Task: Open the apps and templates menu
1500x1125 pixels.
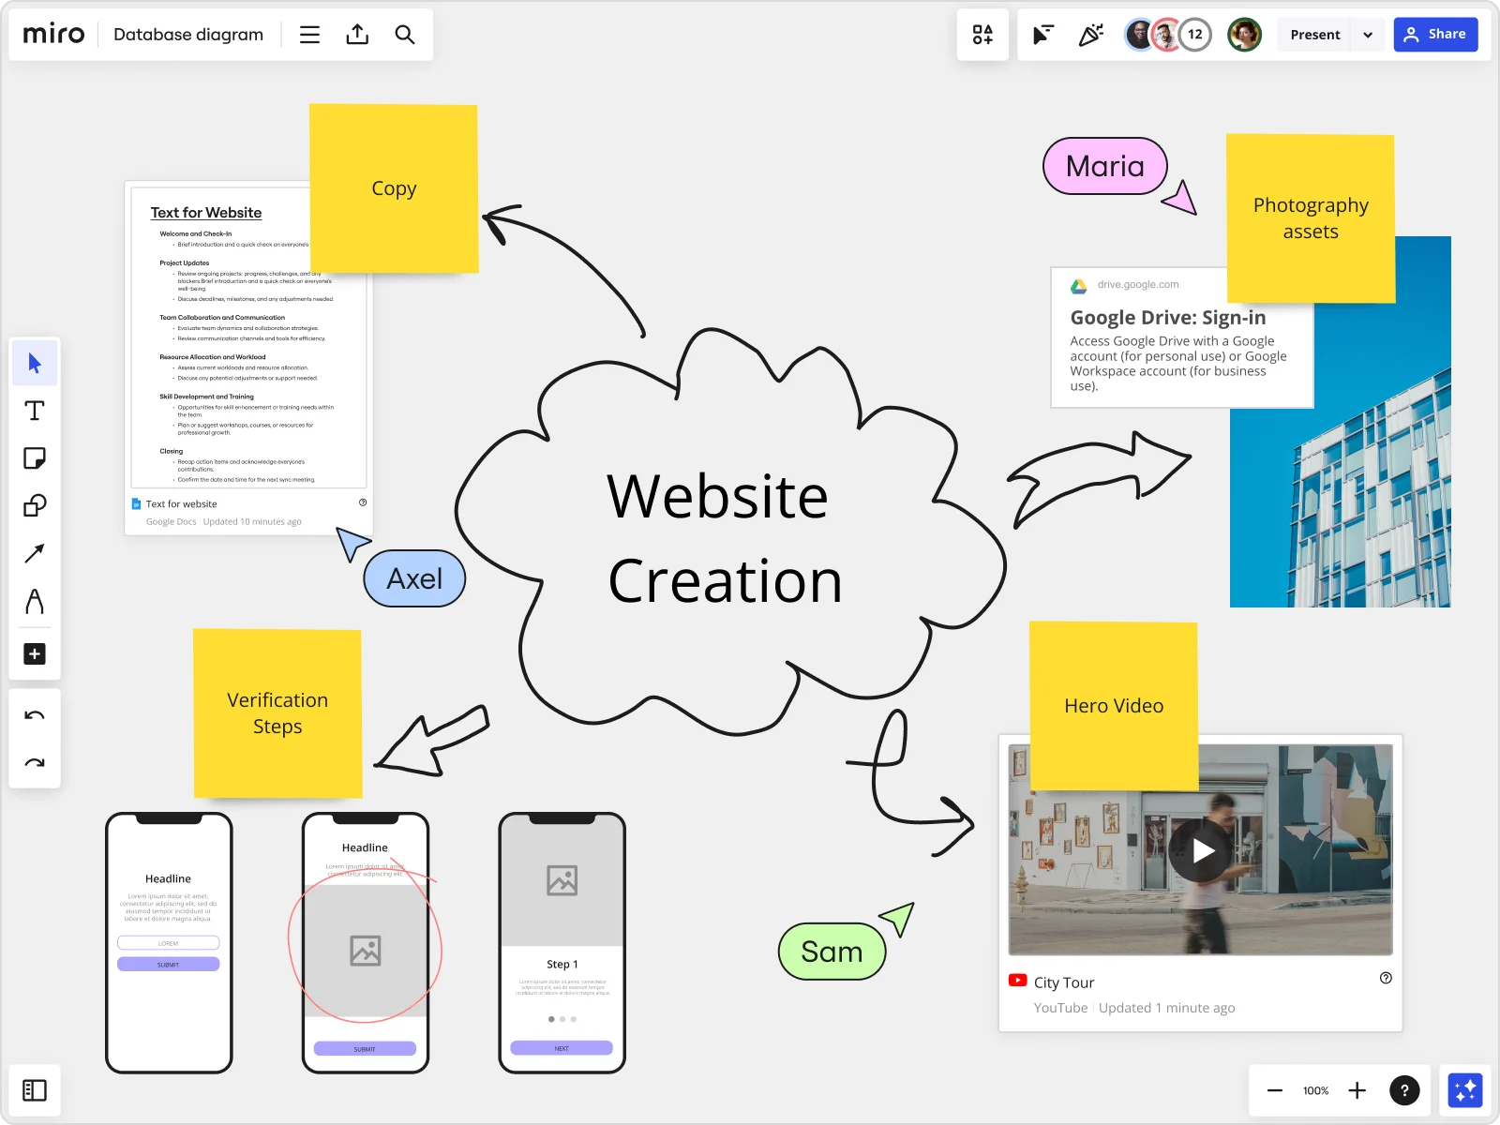Action: (982, 35)
